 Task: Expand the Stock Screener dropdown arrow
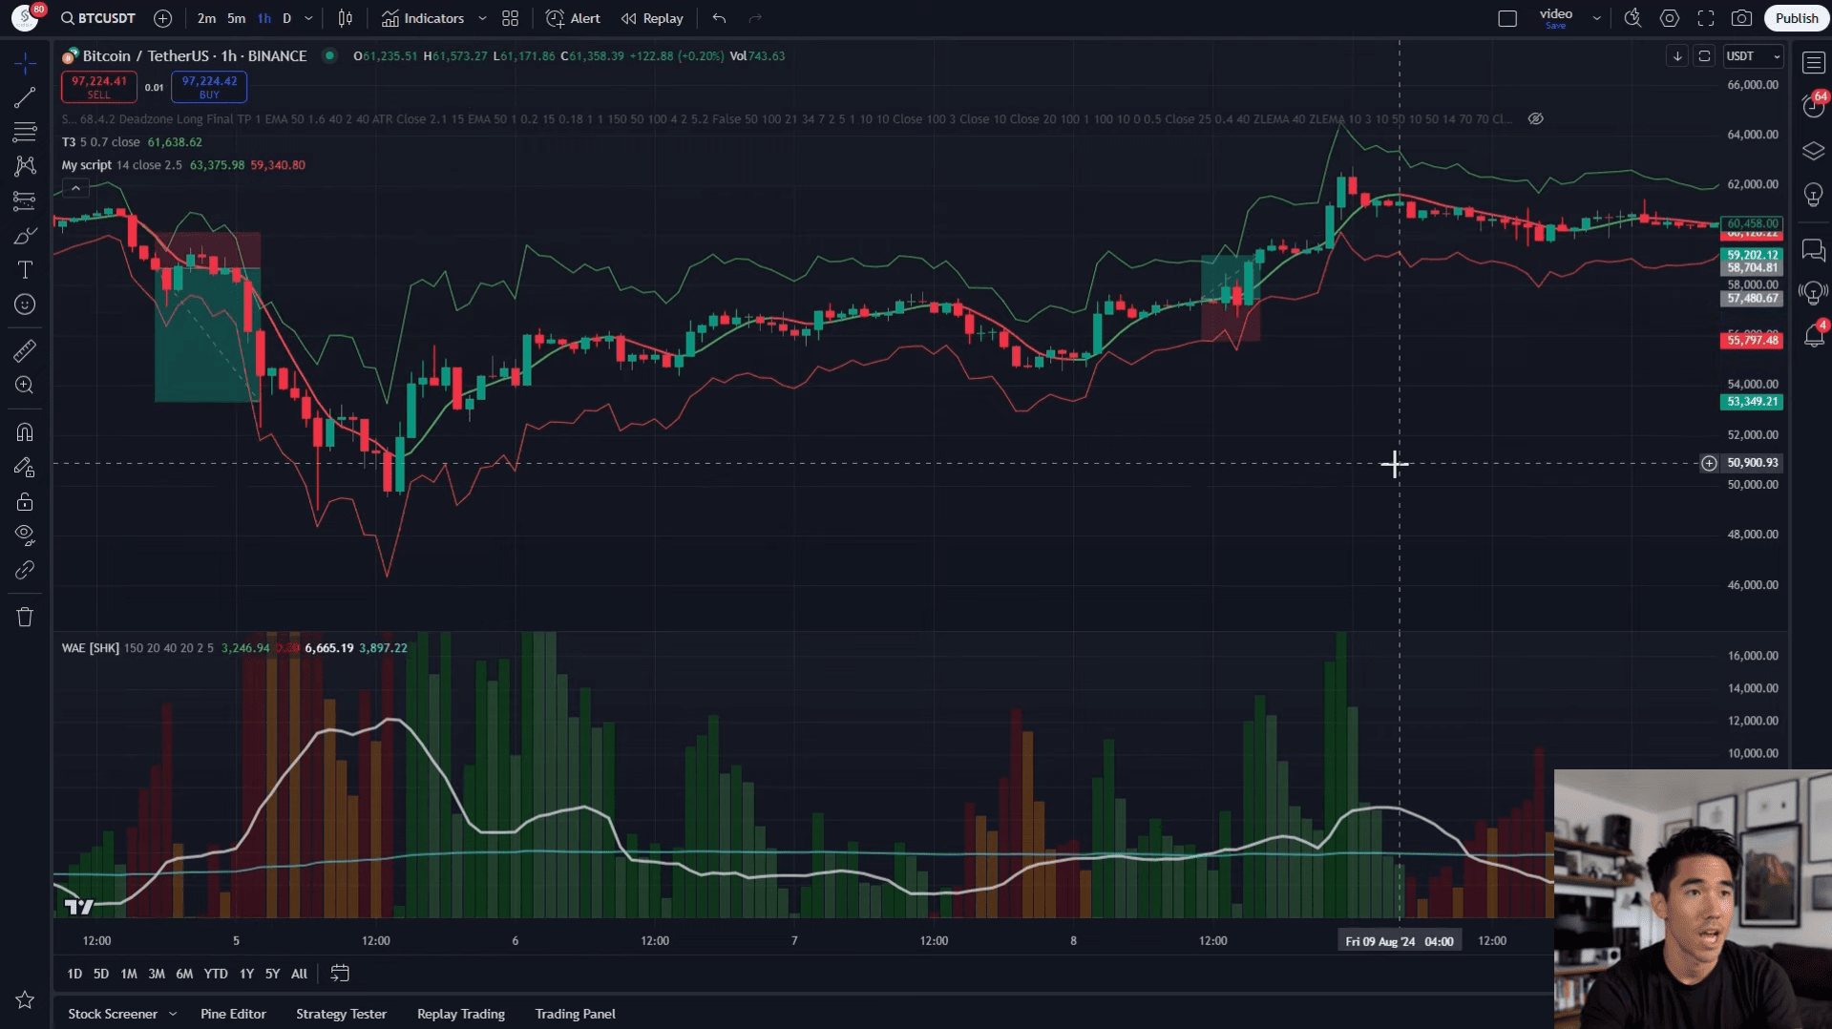173,1014
